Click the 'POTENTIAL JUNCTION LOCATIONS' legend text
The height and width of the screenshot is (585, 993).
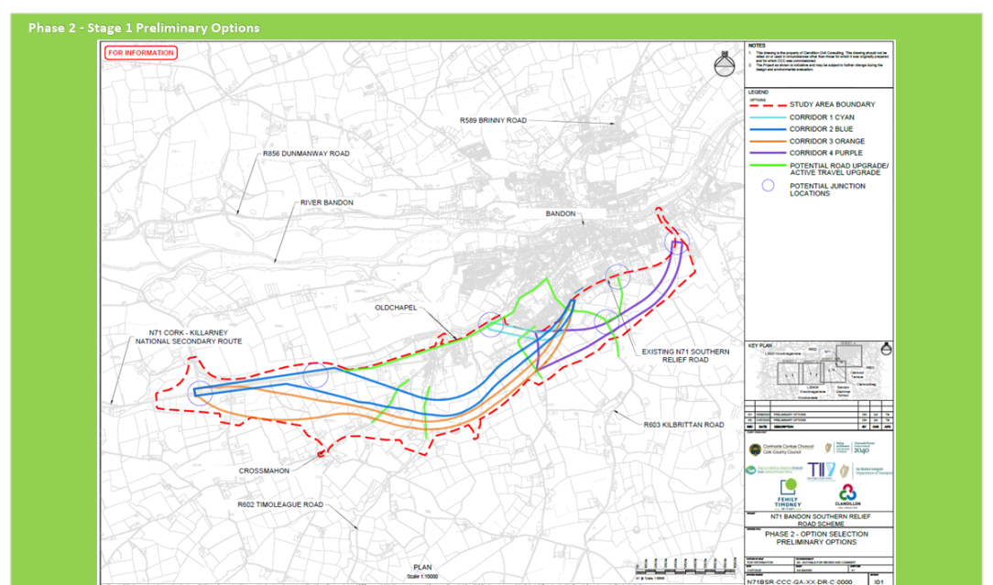pyautogui.click(x=827, y=190)
